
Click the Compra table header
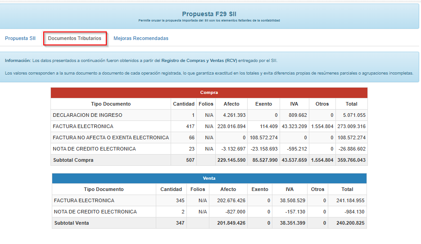tap(209, 93)
